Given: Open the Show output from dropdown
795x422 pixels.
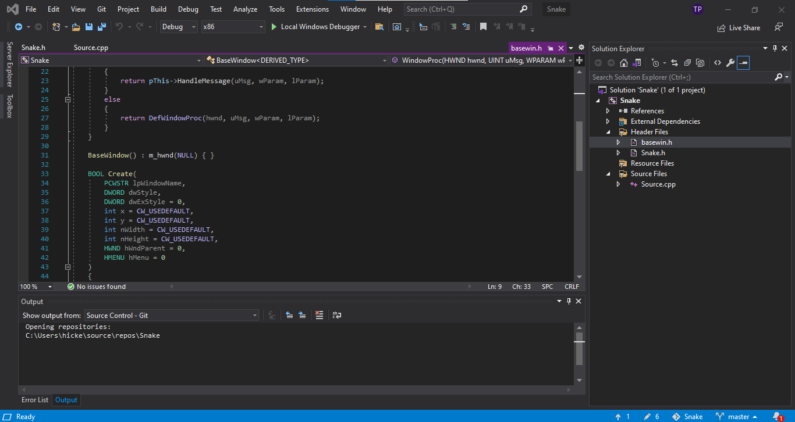Looking at the screenshot, I should point(171,315).
